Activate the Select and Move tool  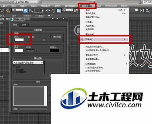[x=48, y=10]
